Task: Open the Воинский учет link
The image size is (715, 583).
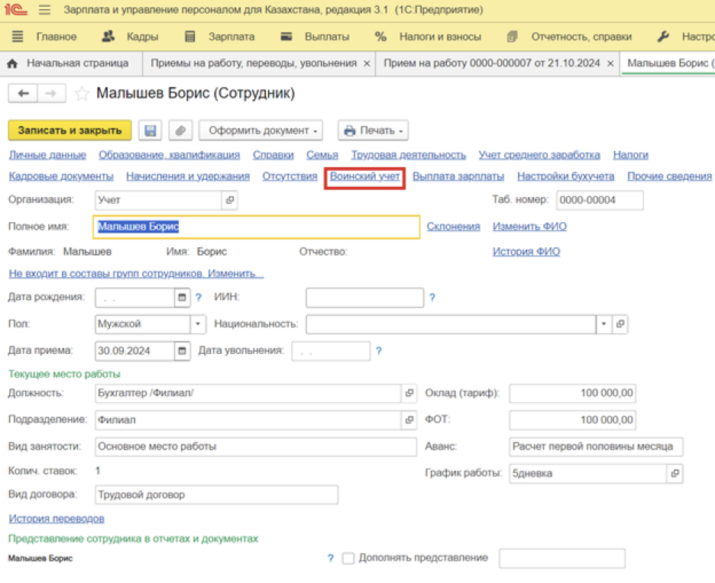Action: coord(365,176)
